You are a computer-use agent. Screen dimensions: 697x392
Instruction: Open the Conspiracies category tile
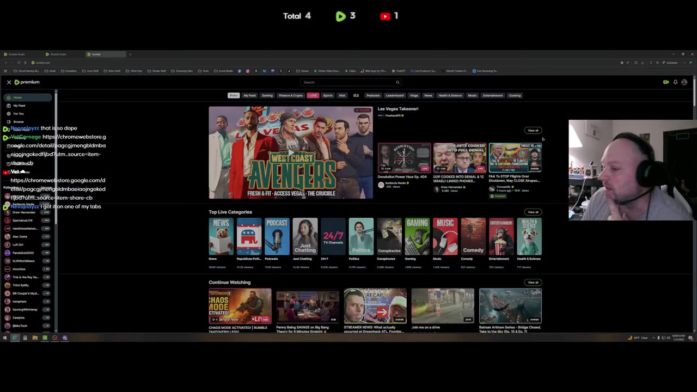(x=389, y=236)
